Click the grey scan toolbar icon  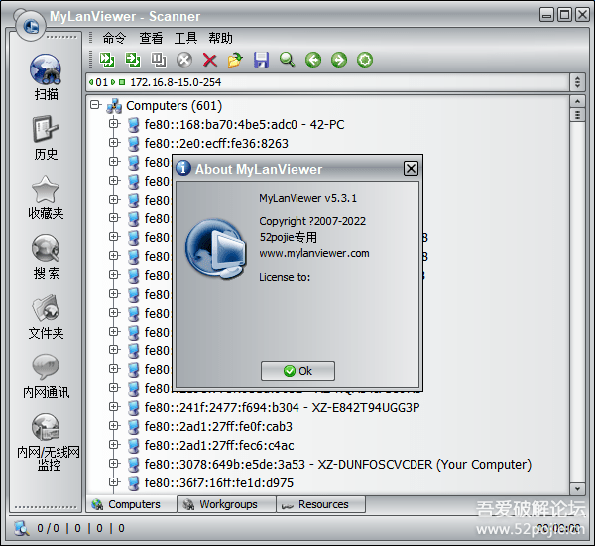159,60
